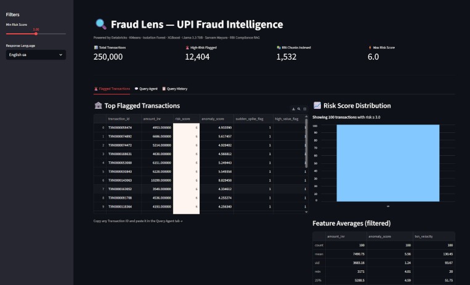
Task: Select transaction ID in row index 4
Action: (123, 163)
